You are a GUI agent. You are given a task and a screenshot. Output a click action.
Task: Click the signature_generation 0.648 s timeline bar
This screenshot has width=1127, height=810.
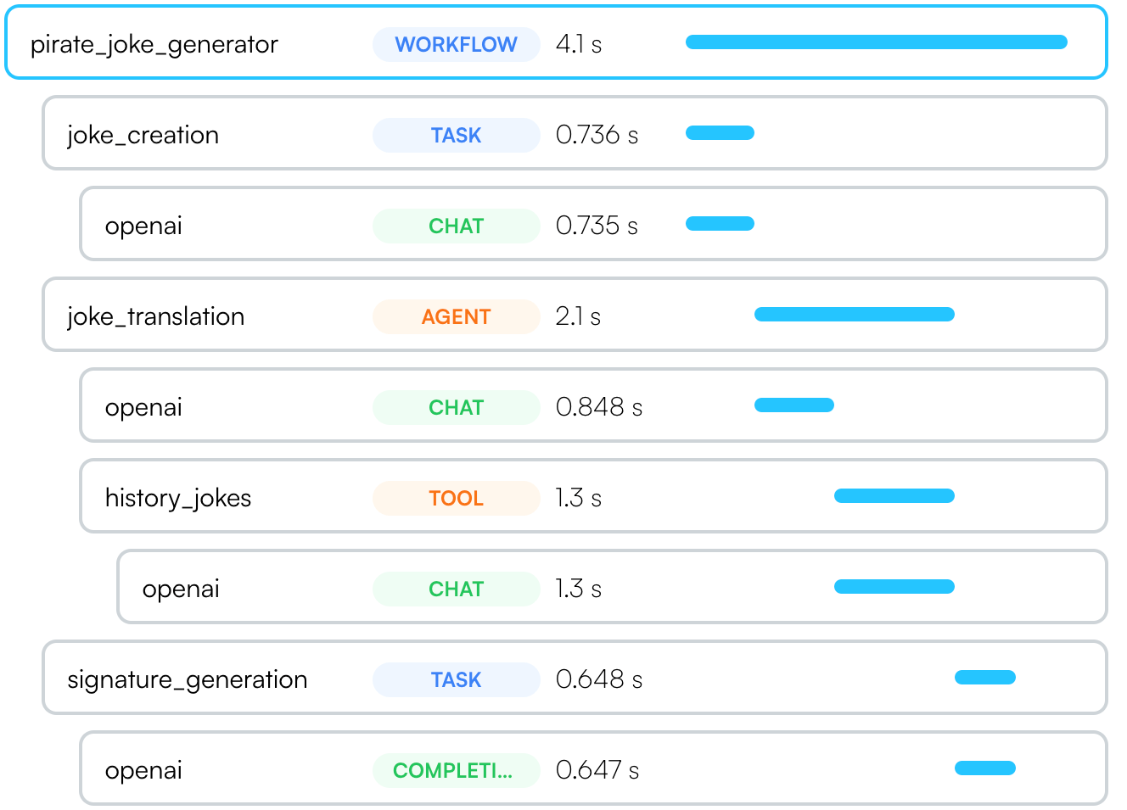coord(985,678)
